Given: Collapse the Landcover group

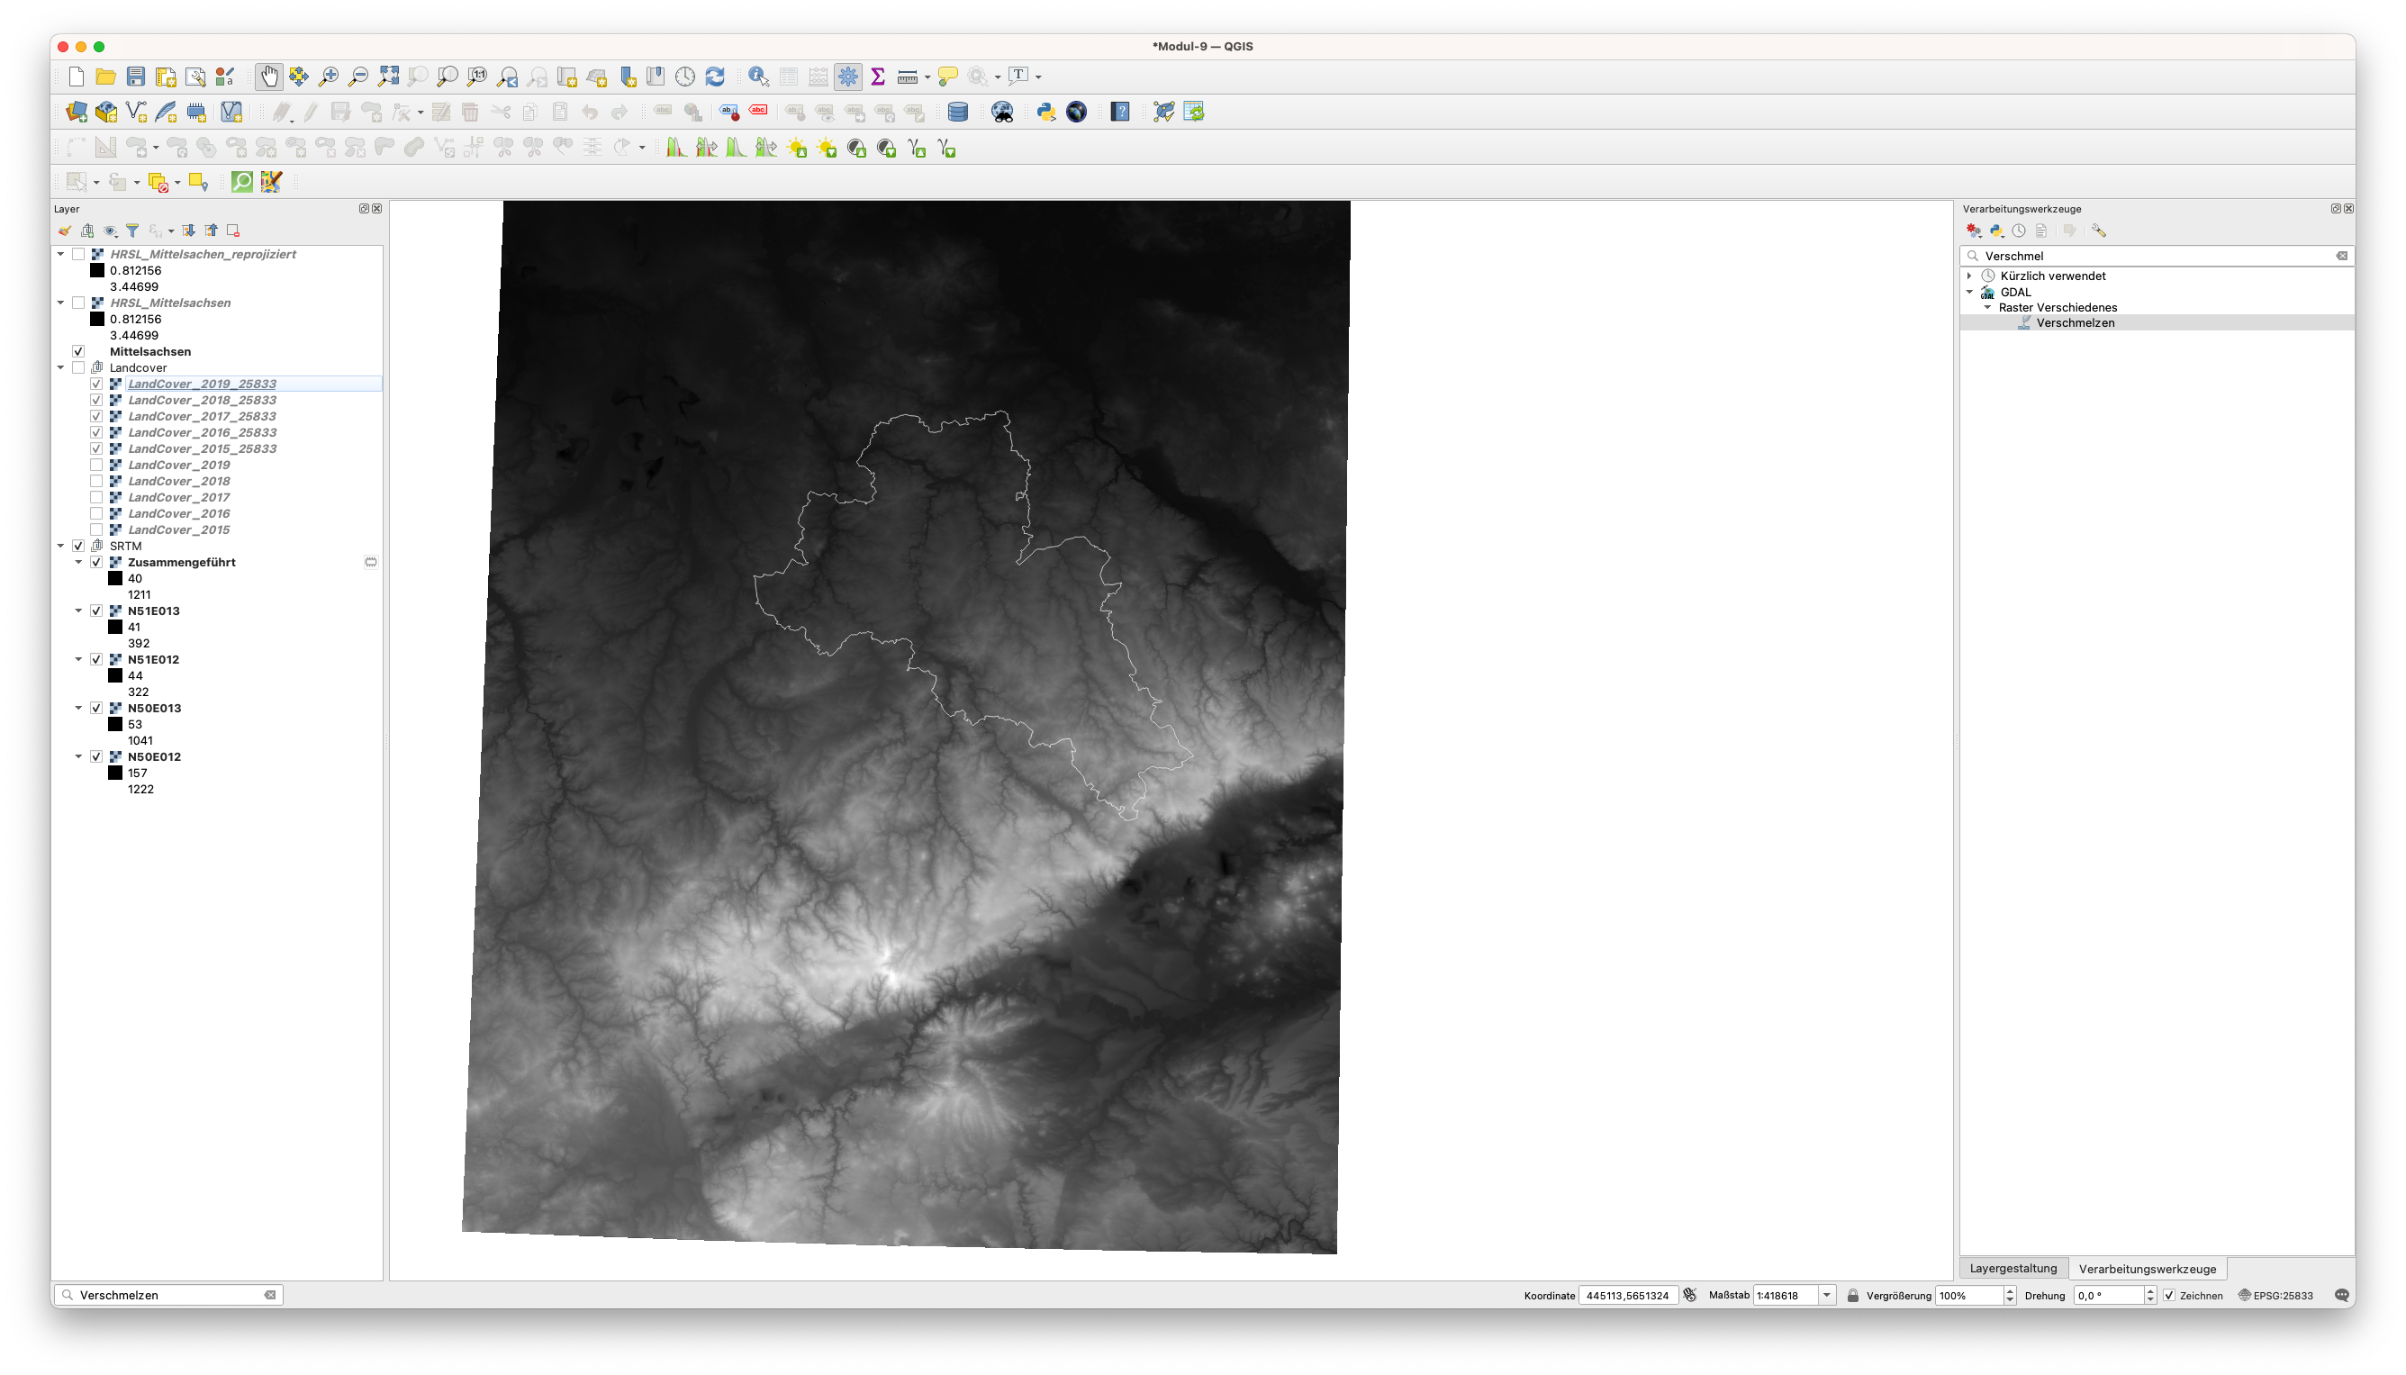Looking at the screenshot, I should (x=61, y=367).
